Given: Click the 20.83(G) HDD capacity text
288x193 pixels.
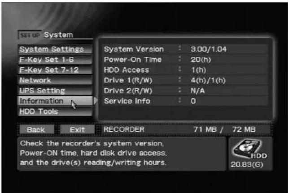Looking at the screenshot, I should pyautogui.click(x=247, y=164).
